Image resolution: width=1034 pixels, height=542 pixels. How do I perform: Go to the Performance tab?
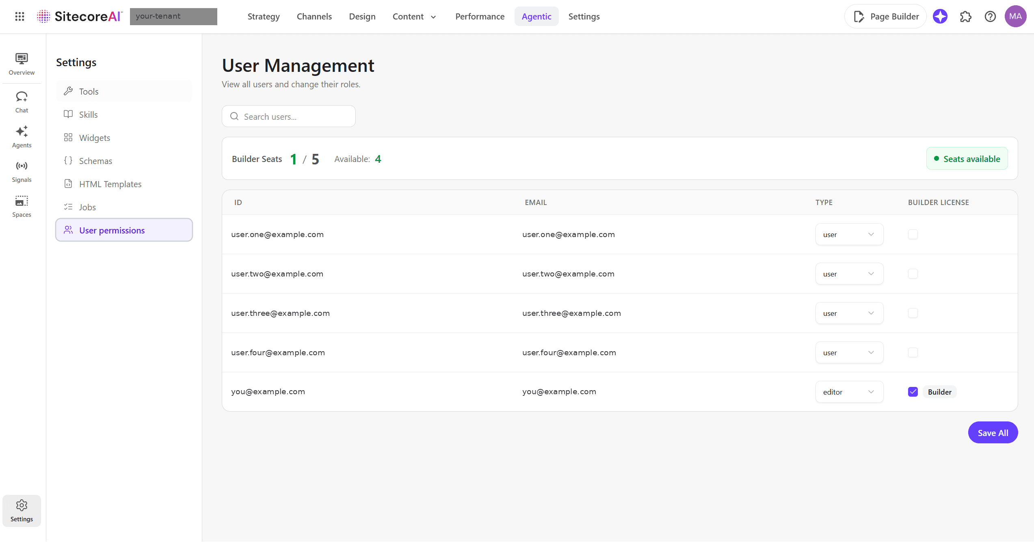click(480, 16)
